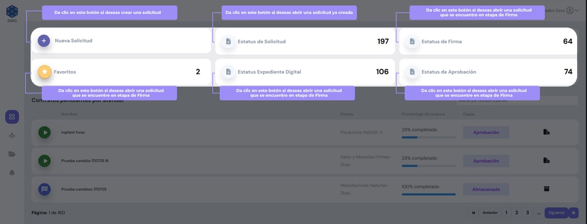The image size is (587, 224).
Task: Click the count 197 on Estatus de Solicitud
Action: coord(383,42)
